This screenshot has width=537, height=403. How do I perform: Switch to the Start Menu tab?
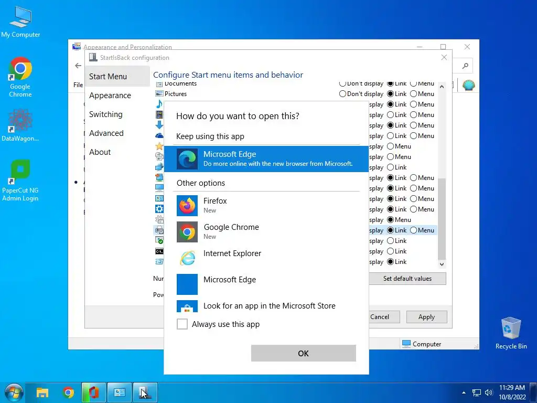click(x=117, y=77)
